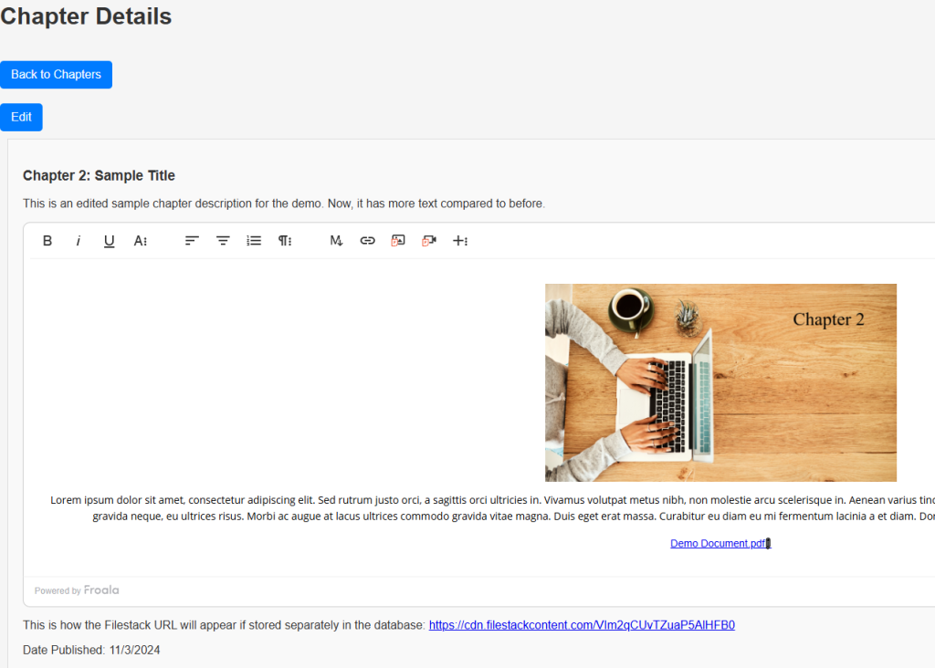The image size is (935, 668).
Task: Toggle bold formatting in the editor
Action: [x=47, y=241]
